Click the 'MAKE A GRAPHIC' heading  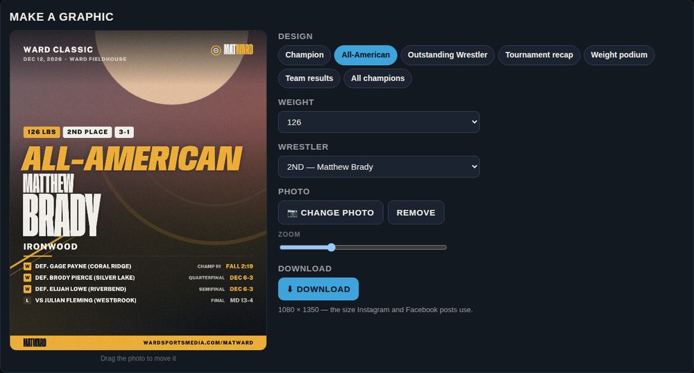(62, 17)
